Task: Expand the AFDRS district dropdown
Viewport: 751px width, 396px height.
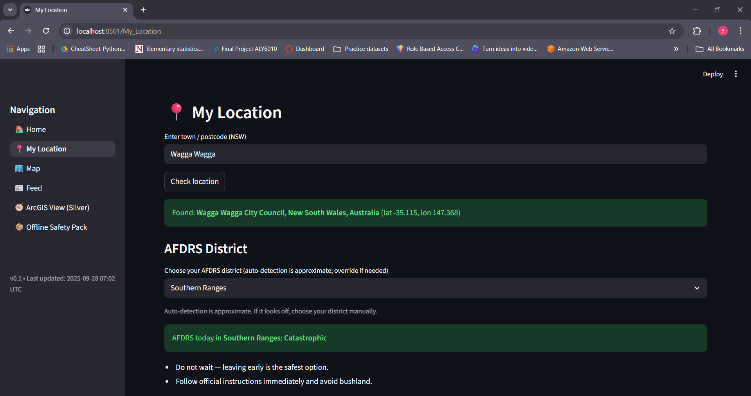Action: (x=436, y=288)
